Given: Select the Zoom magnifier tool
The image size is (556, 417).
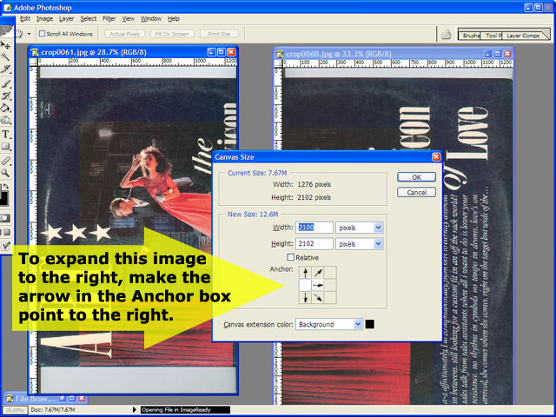Looking at the screenshot, I should (x=5, y=173).
